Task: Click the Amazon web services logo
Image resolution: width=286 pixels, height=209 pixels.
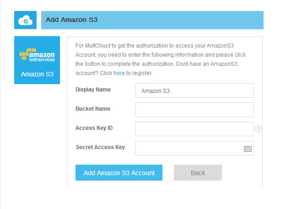Action: [37, 54]
